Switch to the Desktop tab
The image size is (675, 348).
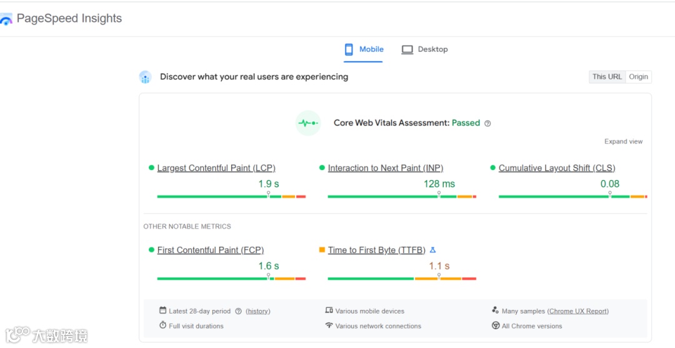425,49
